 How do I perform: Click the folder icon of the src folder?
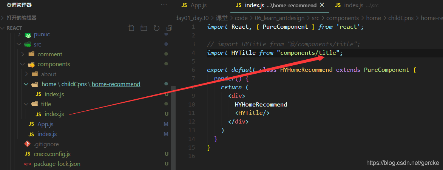[x=28, y=44]
